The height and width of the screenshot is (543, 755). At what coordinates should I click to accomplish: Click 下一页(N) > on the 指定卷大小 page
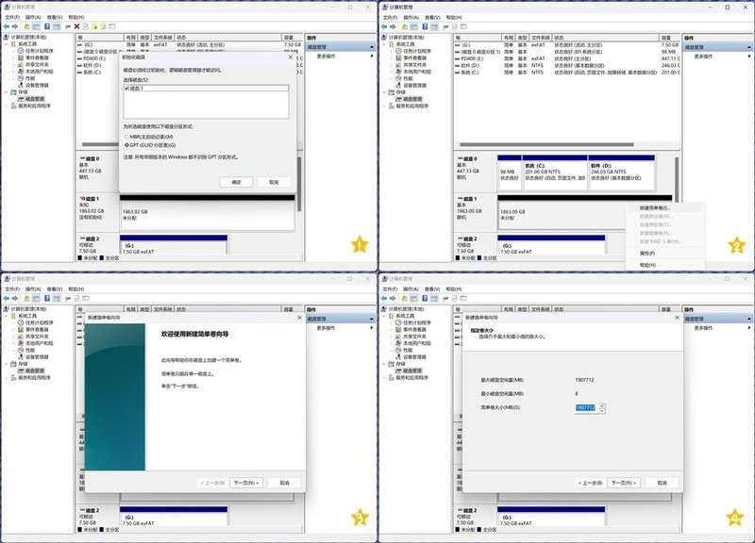pyautogui.click(x=624, y=483)
